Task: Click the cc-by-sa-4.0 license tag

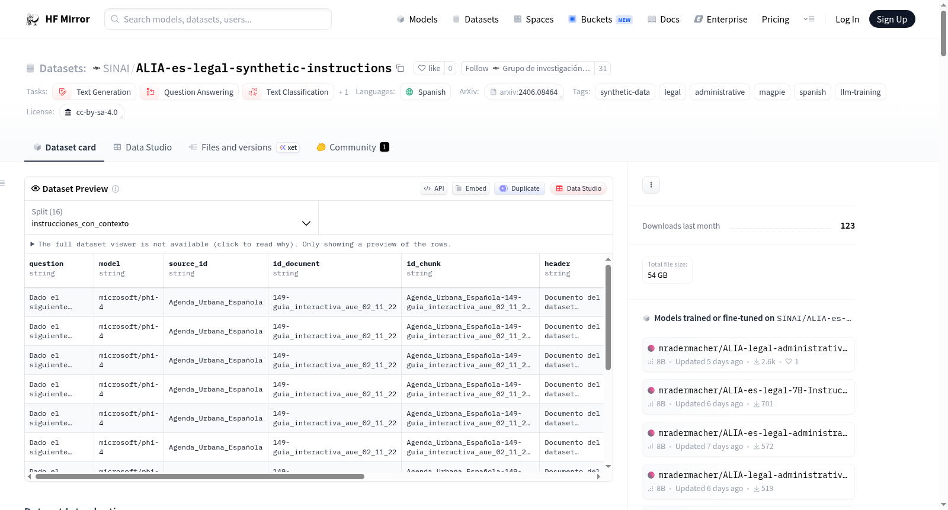Action: 92,112
